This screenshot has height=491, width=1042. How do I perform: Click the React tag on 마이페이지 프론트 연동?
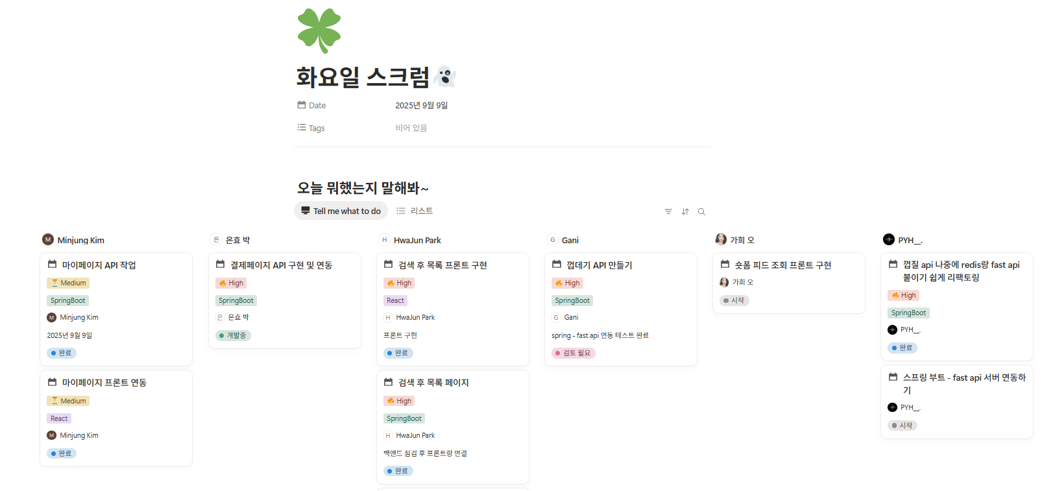coord(59,418)
